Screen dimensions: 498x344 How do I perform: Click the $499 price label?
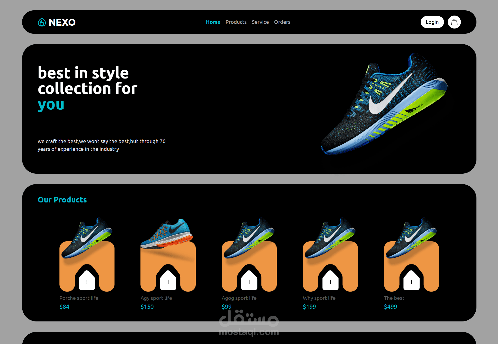(391, 307)
